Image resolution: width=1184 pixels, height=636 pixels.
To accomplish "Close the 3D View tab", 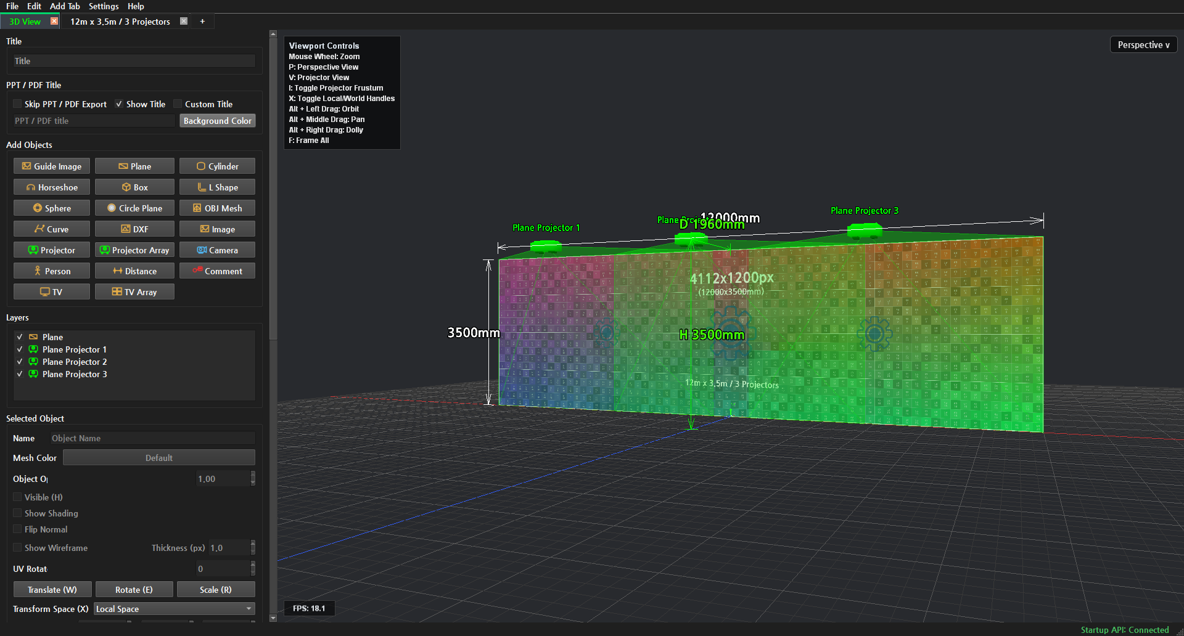I will [54, 21].
